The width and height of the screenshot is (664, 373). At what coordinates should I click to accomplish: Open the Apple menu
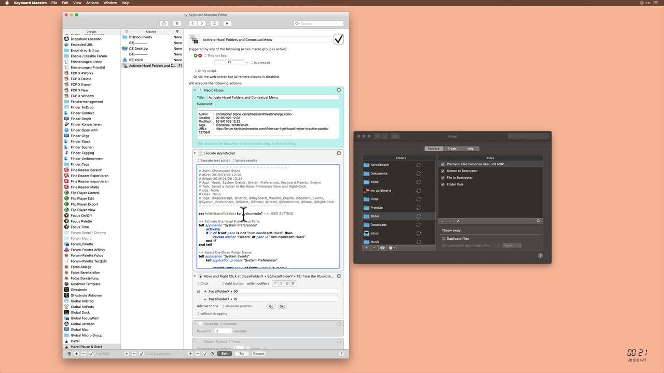click(x=7, y=3)
